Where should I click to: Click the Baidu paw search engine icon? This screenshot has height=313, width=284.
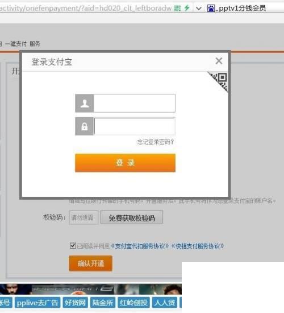point(211,8)
